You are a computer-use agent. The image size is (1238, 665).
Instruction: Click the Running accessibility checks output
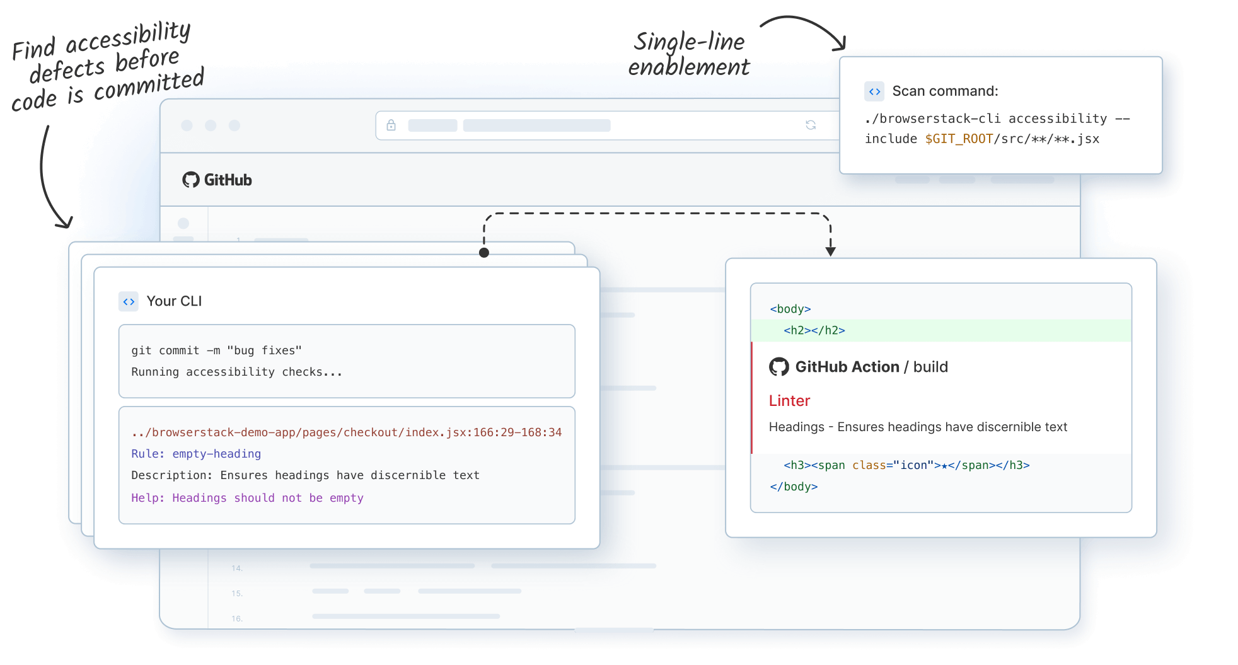tap(236, 372)
